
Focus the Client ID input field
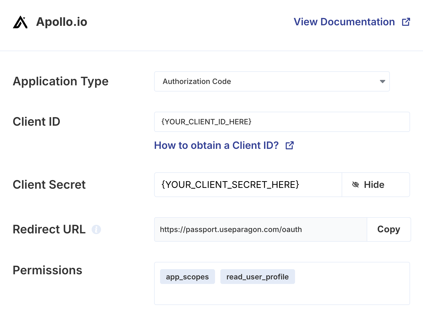point(282,122)
